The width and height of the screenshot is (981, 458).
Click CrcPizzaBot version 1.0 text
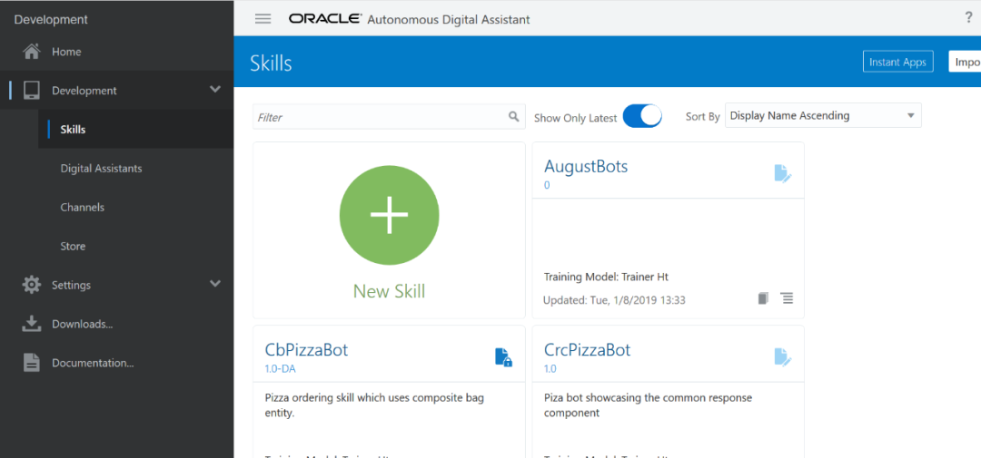click(550, 368)
